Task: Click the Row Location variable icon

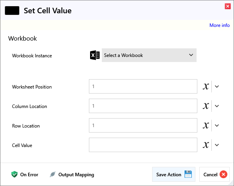Action: [x=206, y=126]
